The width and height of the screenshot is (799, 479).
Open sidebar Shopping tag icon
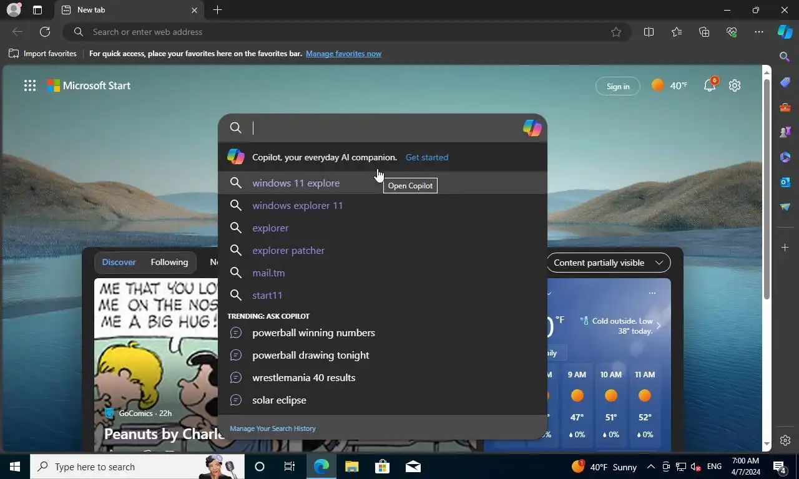click(x=785, y=82)
